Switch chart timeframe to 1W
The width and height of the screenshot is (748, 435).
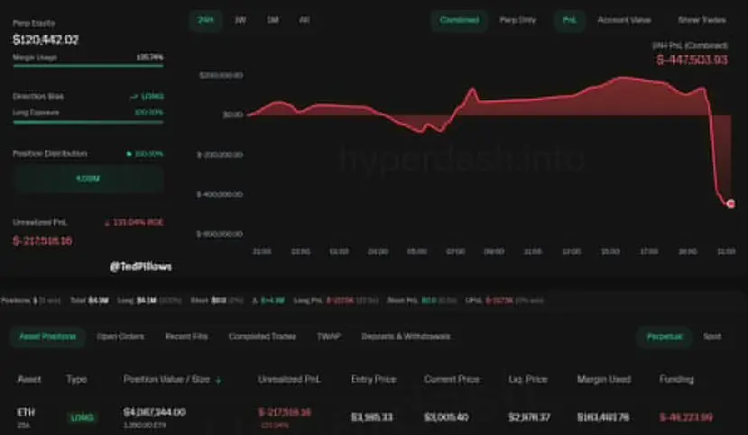point(240,20)
